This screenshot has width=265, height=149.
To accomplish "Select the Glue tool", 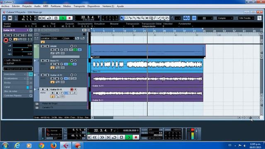I will click(x=134, y=18).
